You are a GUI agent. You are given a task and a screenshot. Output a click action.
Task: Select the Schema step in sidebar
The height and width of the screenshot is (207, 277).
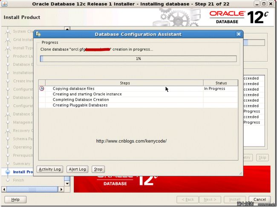(23, 139)
